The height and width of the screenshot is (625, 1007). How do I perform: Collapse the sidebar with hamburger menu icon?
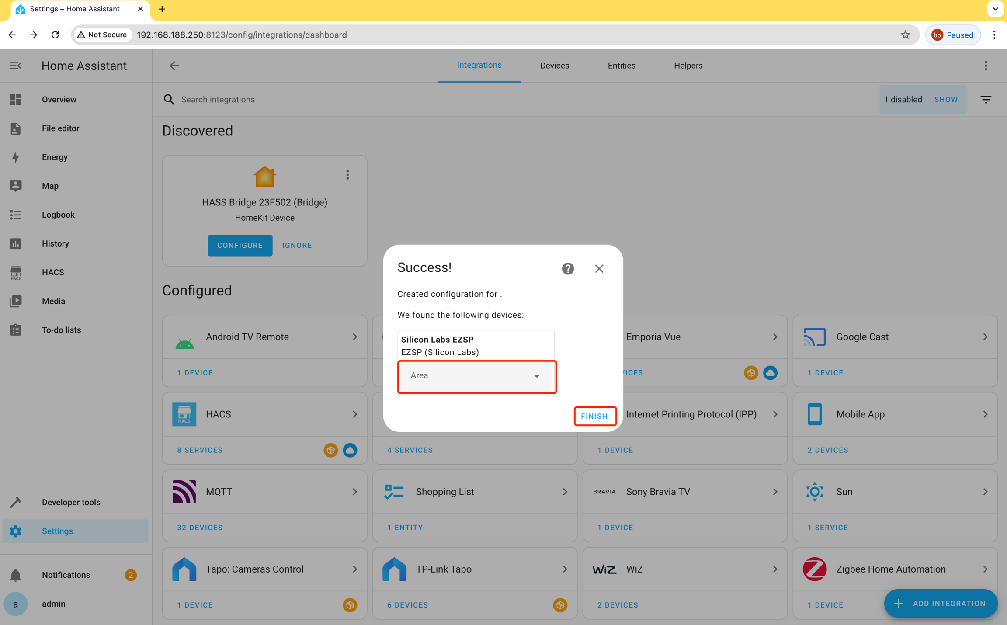16,66
